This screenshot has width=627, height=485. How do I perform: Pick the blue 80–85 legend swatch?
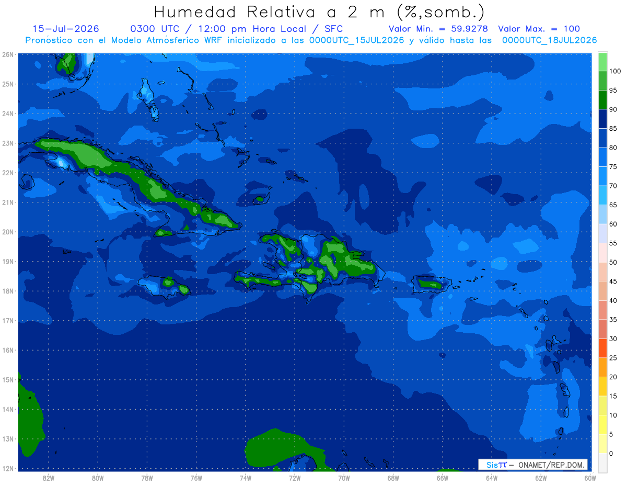[x=602, y=138]
